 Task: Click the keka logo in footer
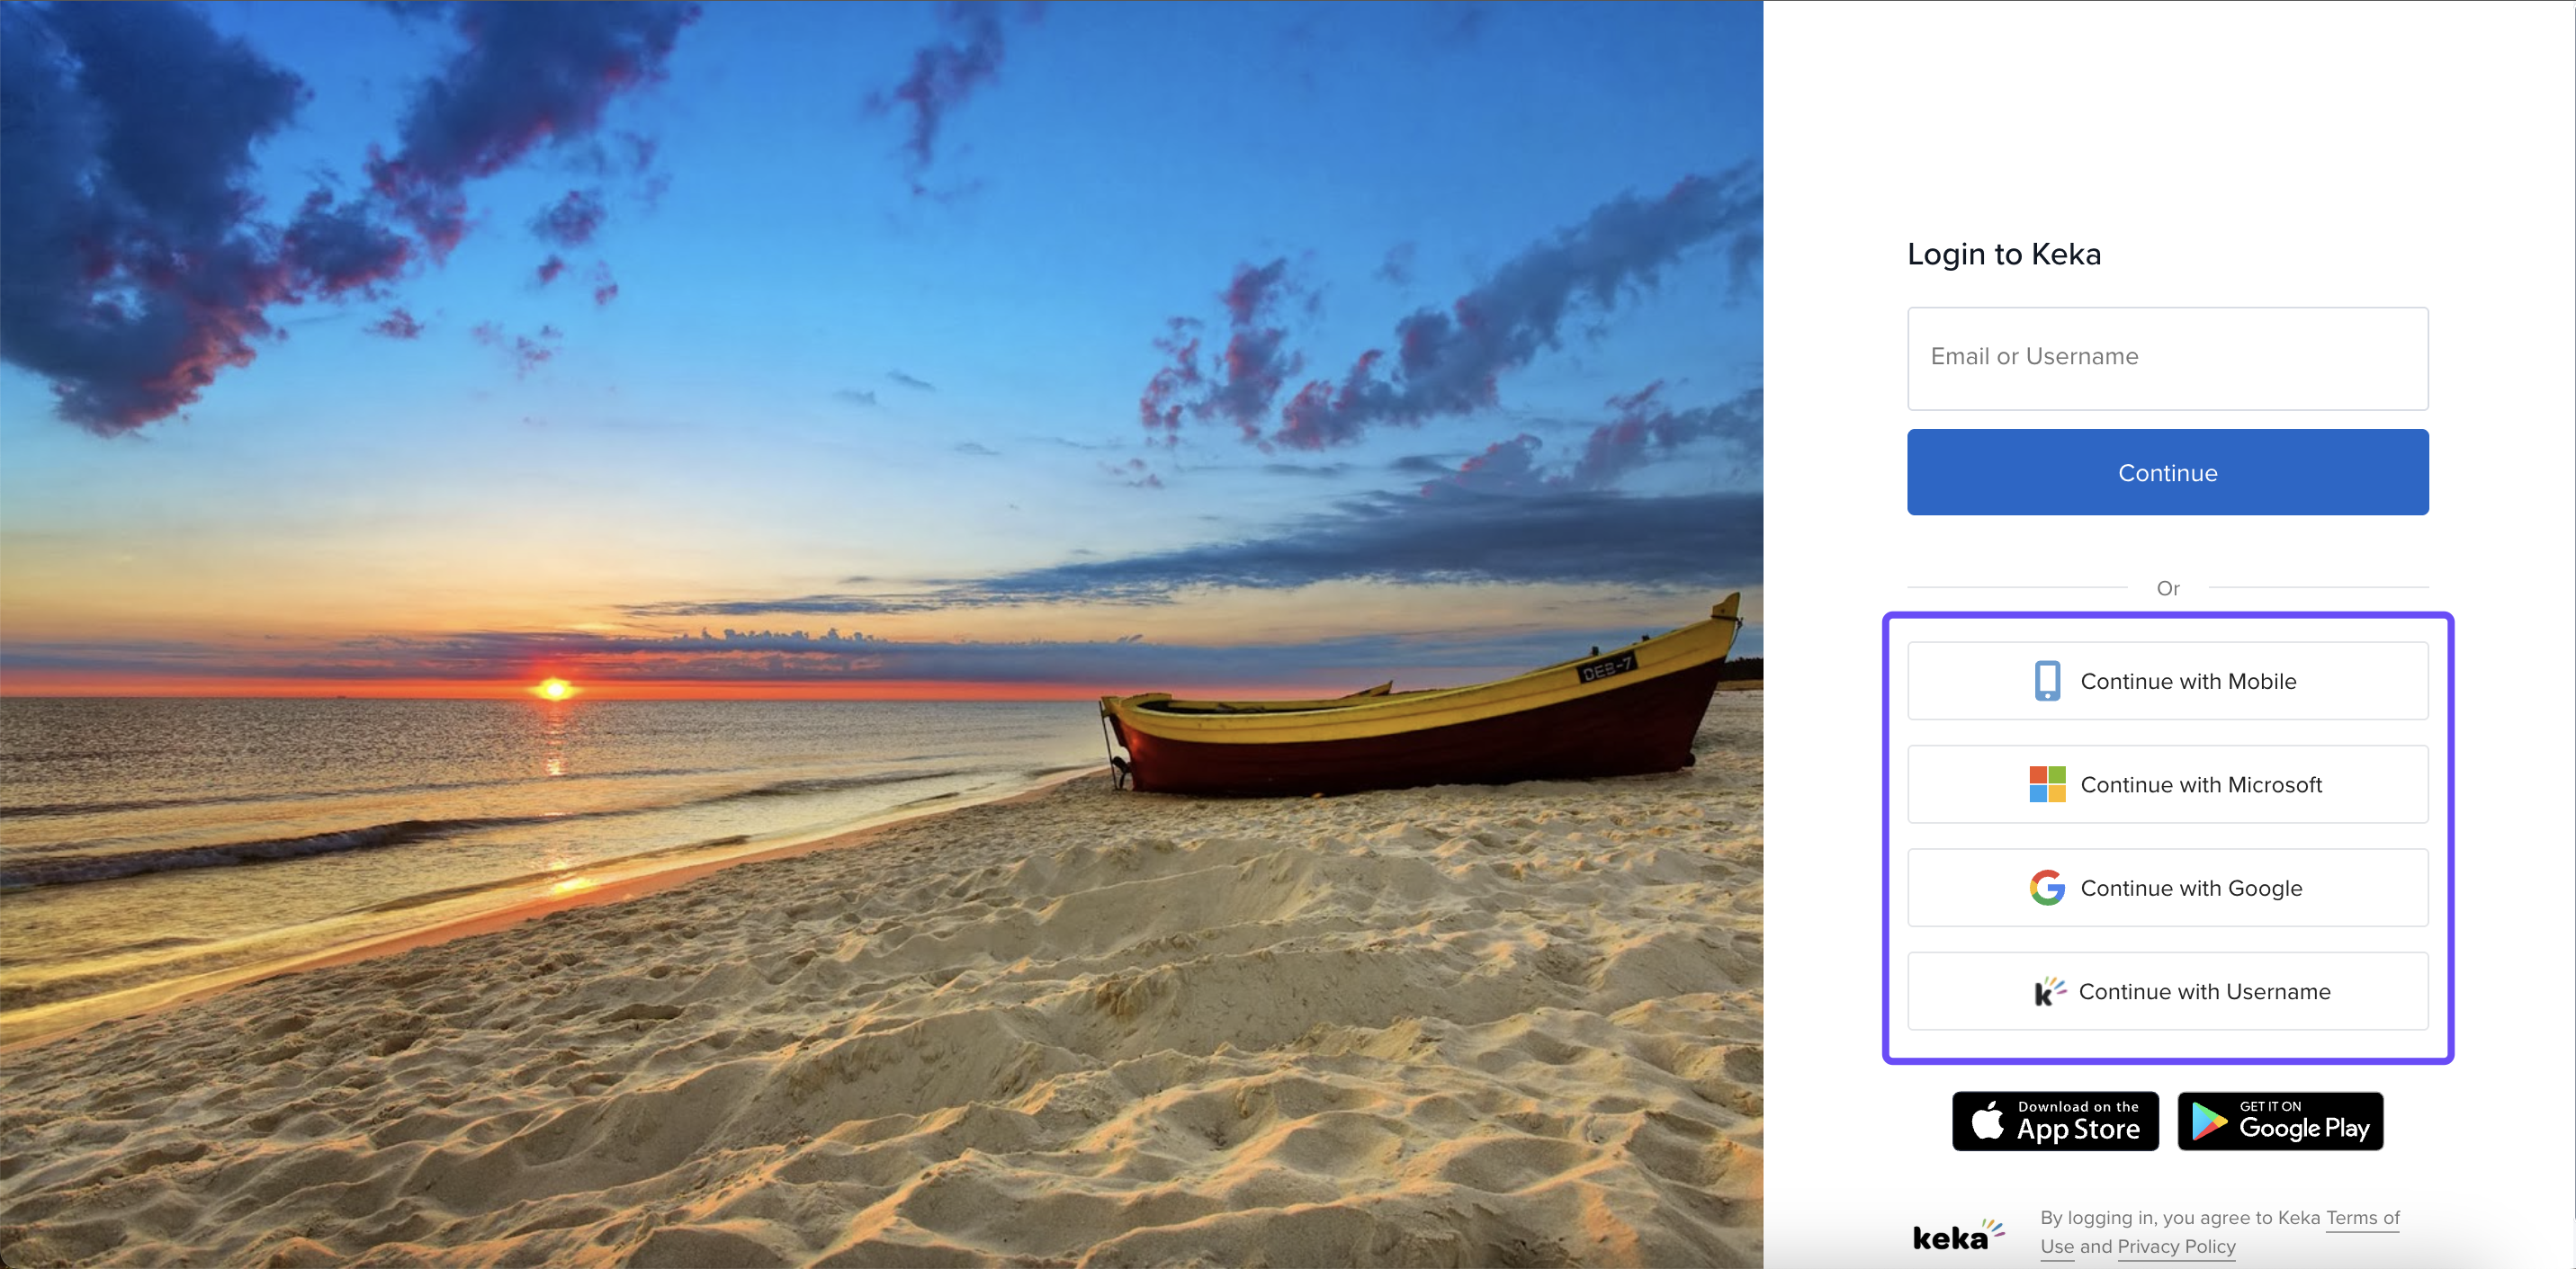coord(1958,1235)
